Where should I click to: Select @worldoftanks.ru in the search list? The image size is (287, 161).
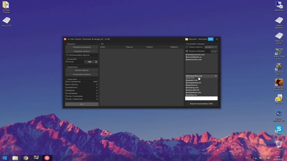point(193,57)
